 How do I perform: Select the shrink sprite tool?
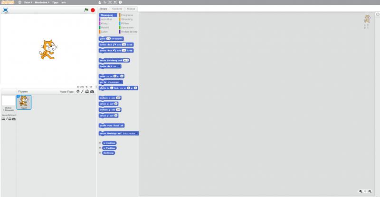pos(115,2)
